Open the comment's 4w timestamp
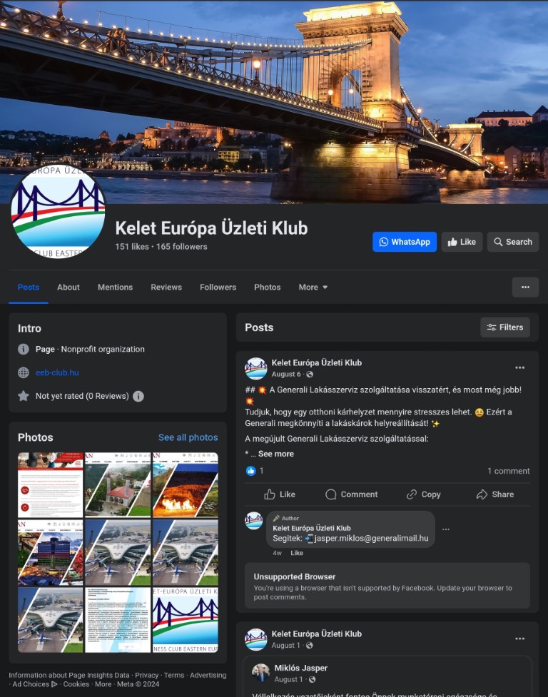 tap(277, 553)
